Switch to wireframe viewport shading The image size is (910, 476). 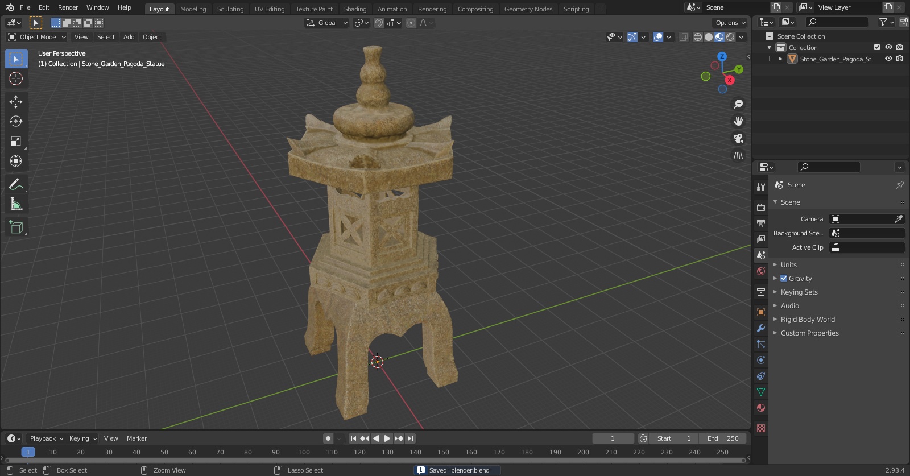click(698, 37)
